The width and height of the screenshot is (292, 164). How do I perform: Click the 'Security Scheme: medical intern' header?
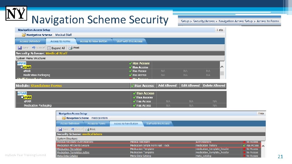79,134
